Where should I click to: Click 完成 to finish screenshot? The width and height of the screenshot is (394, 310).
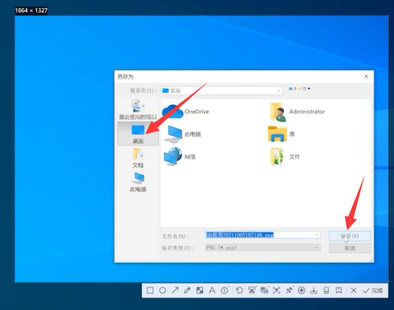click(x=373, y=291)
